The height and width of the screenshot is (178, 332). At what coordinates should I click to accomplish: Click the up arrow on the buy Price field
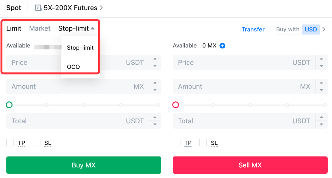click(155, 59)
